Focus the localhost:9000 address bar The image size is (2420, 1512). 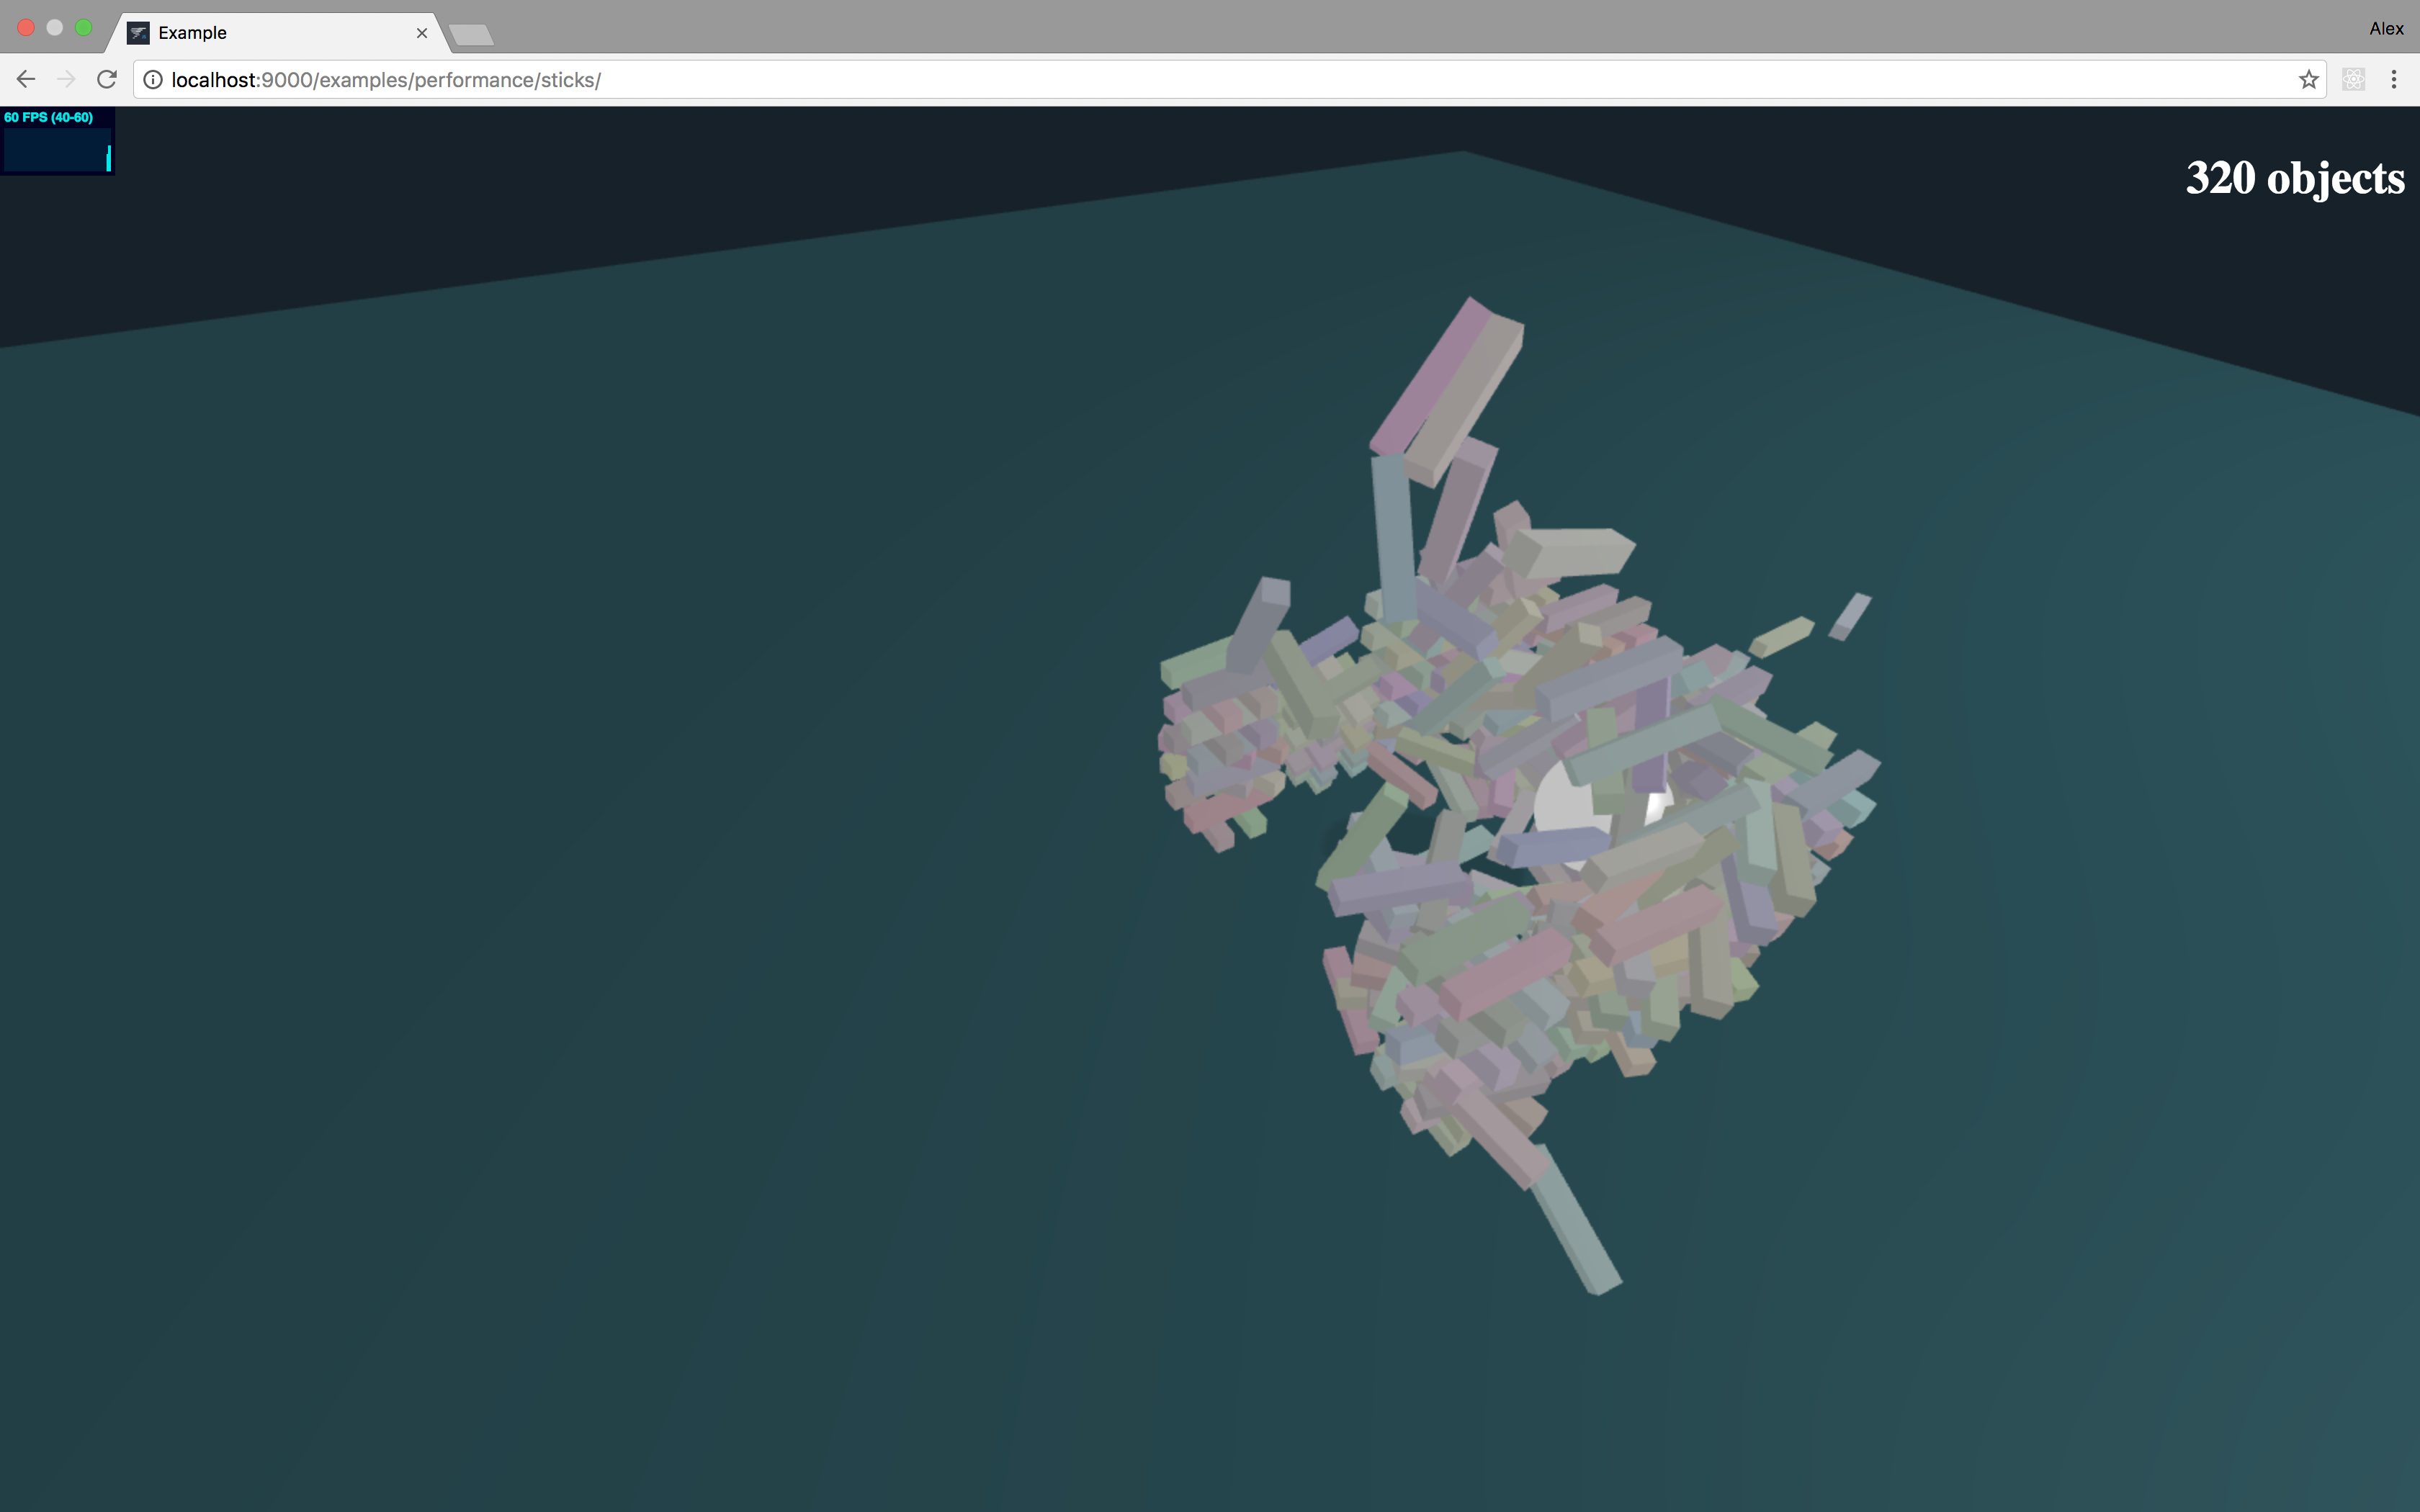(x=1200, y=80)
